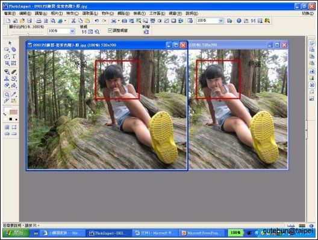Open the main toolbar zoom 100% dropdown
Image resolution: width=318 pixels, height=240 pixels.
pos(221,21)
